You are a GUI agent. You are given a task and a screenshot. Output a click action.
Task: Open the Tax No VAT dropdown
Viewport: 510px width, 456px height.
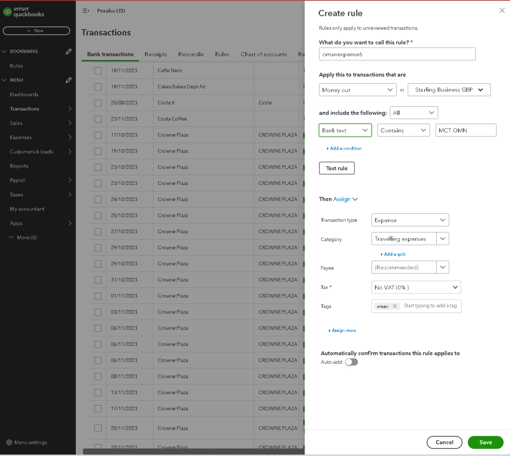416,287
